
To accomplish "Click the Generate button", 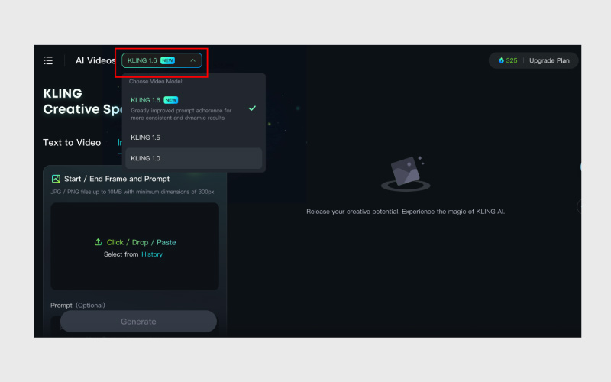I will 138,322.
